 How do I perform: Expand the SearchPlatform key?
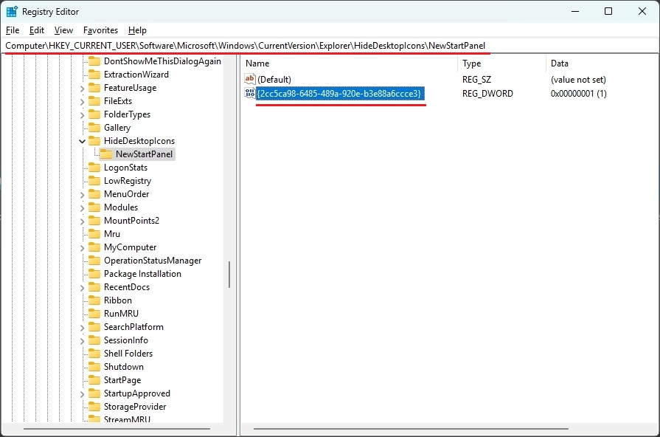[x=82, y=328]
